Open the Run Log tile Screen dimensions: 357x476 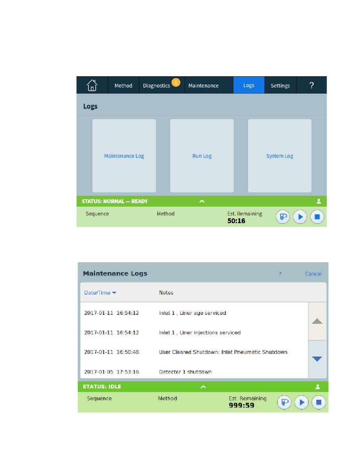202,156
